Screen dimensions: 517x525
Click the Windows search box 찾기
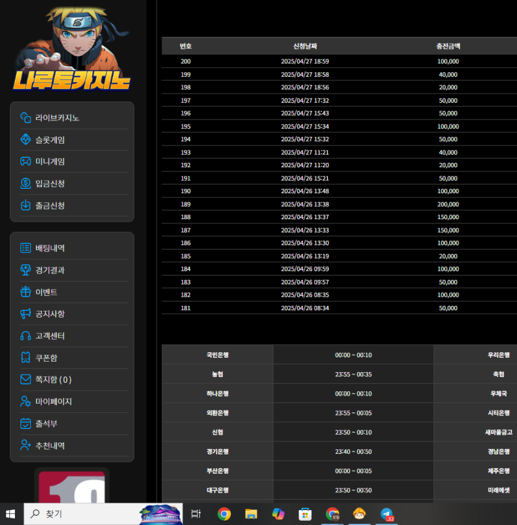click(80, 514)
